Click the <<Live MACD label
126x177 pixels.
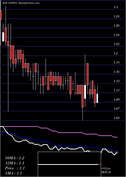pos(106,170)
